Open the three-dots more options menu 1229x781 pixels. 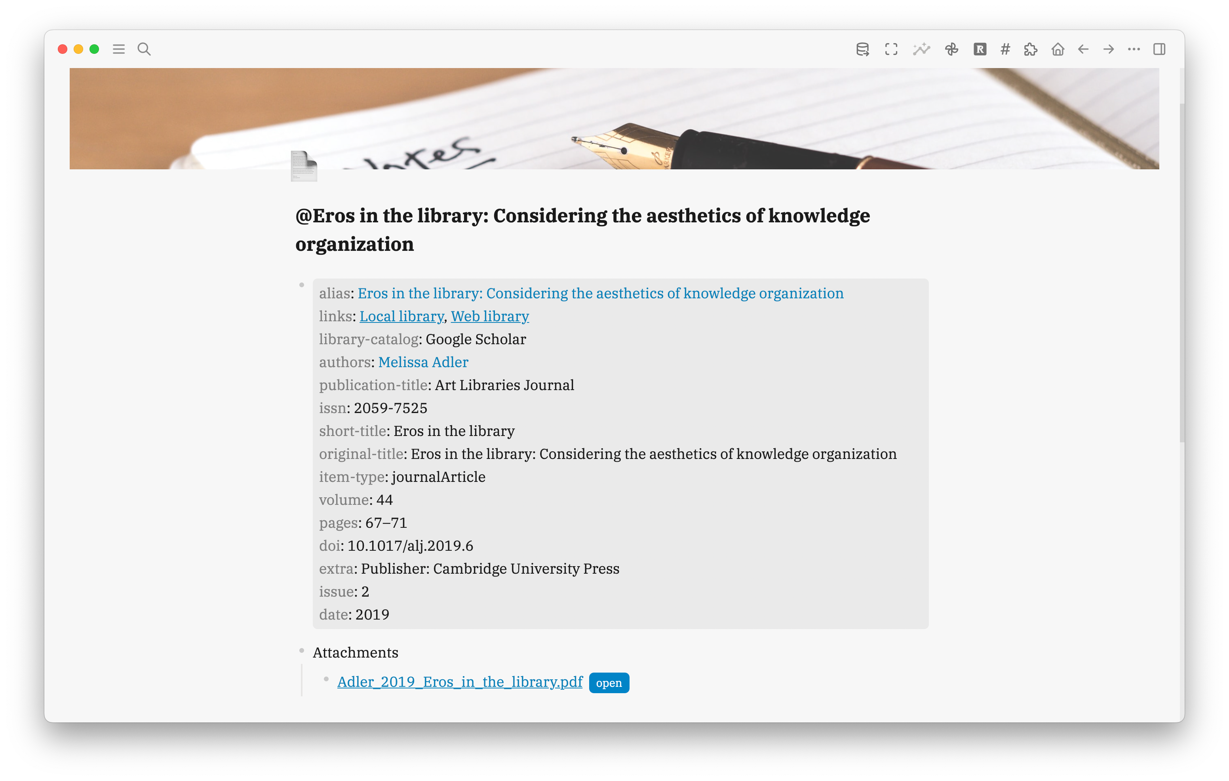[x=1134, y=49]
